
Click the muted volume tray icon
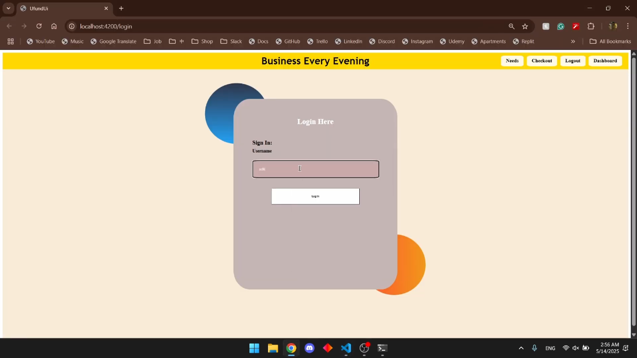(576, 348)
